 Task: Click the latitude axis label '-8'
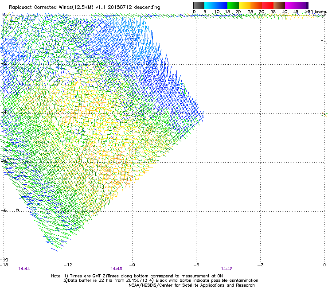(x=4, y=210)
